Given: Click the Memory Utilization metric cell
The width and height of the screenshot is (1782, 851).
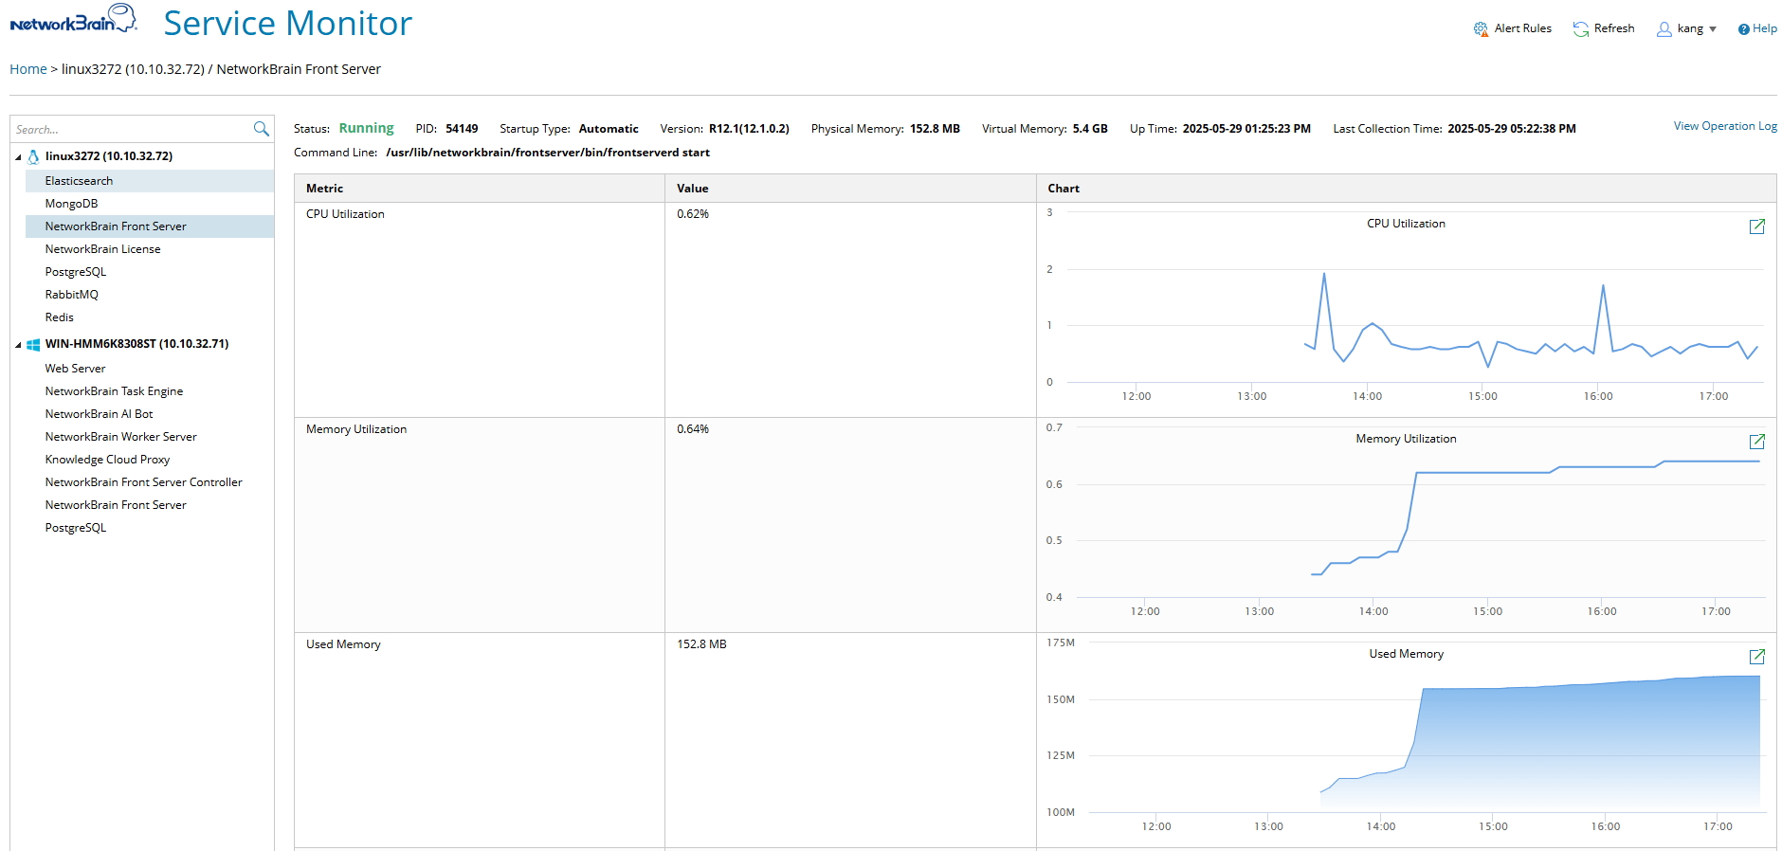Looking at the screenshot, I should point(480,525).
